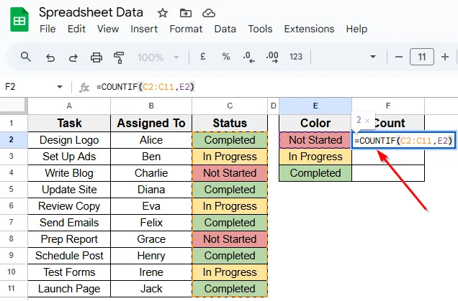The height and width of the screenshot is (301, 458).
Task: Select the Update Site cell
Action: (x=69, y=190)
